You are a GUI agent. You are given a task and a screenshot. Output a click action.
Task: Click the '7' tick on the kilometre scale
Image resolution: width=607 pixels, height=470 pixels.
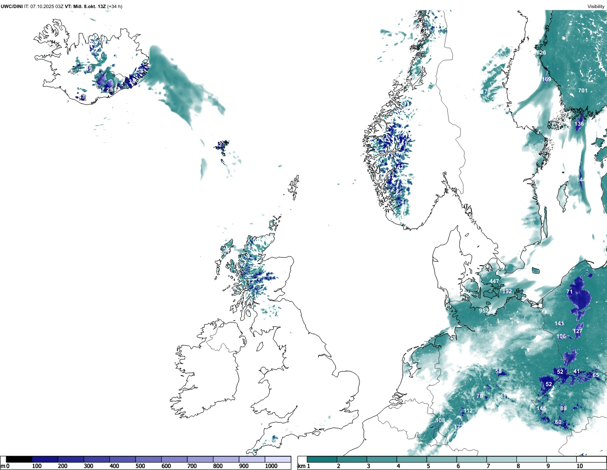(488, 466)
